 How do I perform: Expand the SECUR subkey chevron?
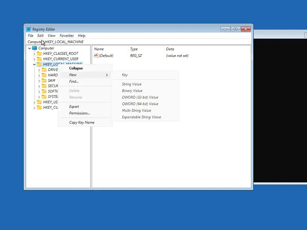tap(39, 86)
